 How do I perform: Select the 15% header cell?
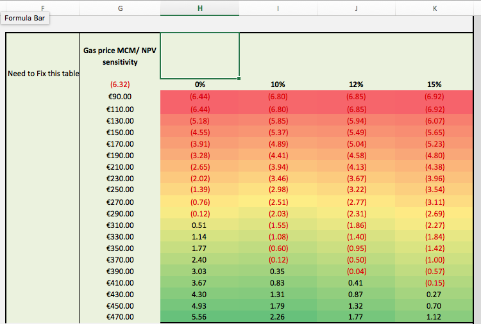click(x=434, y=85)
